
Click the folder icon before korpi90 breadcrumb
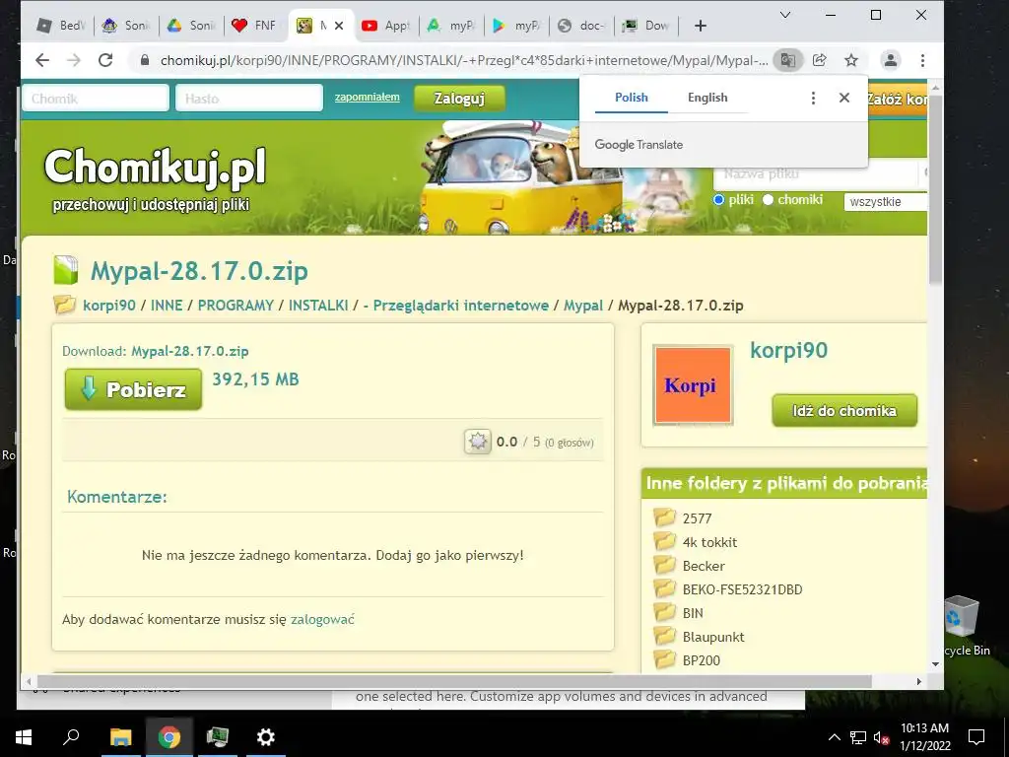[x=64, y=305]
